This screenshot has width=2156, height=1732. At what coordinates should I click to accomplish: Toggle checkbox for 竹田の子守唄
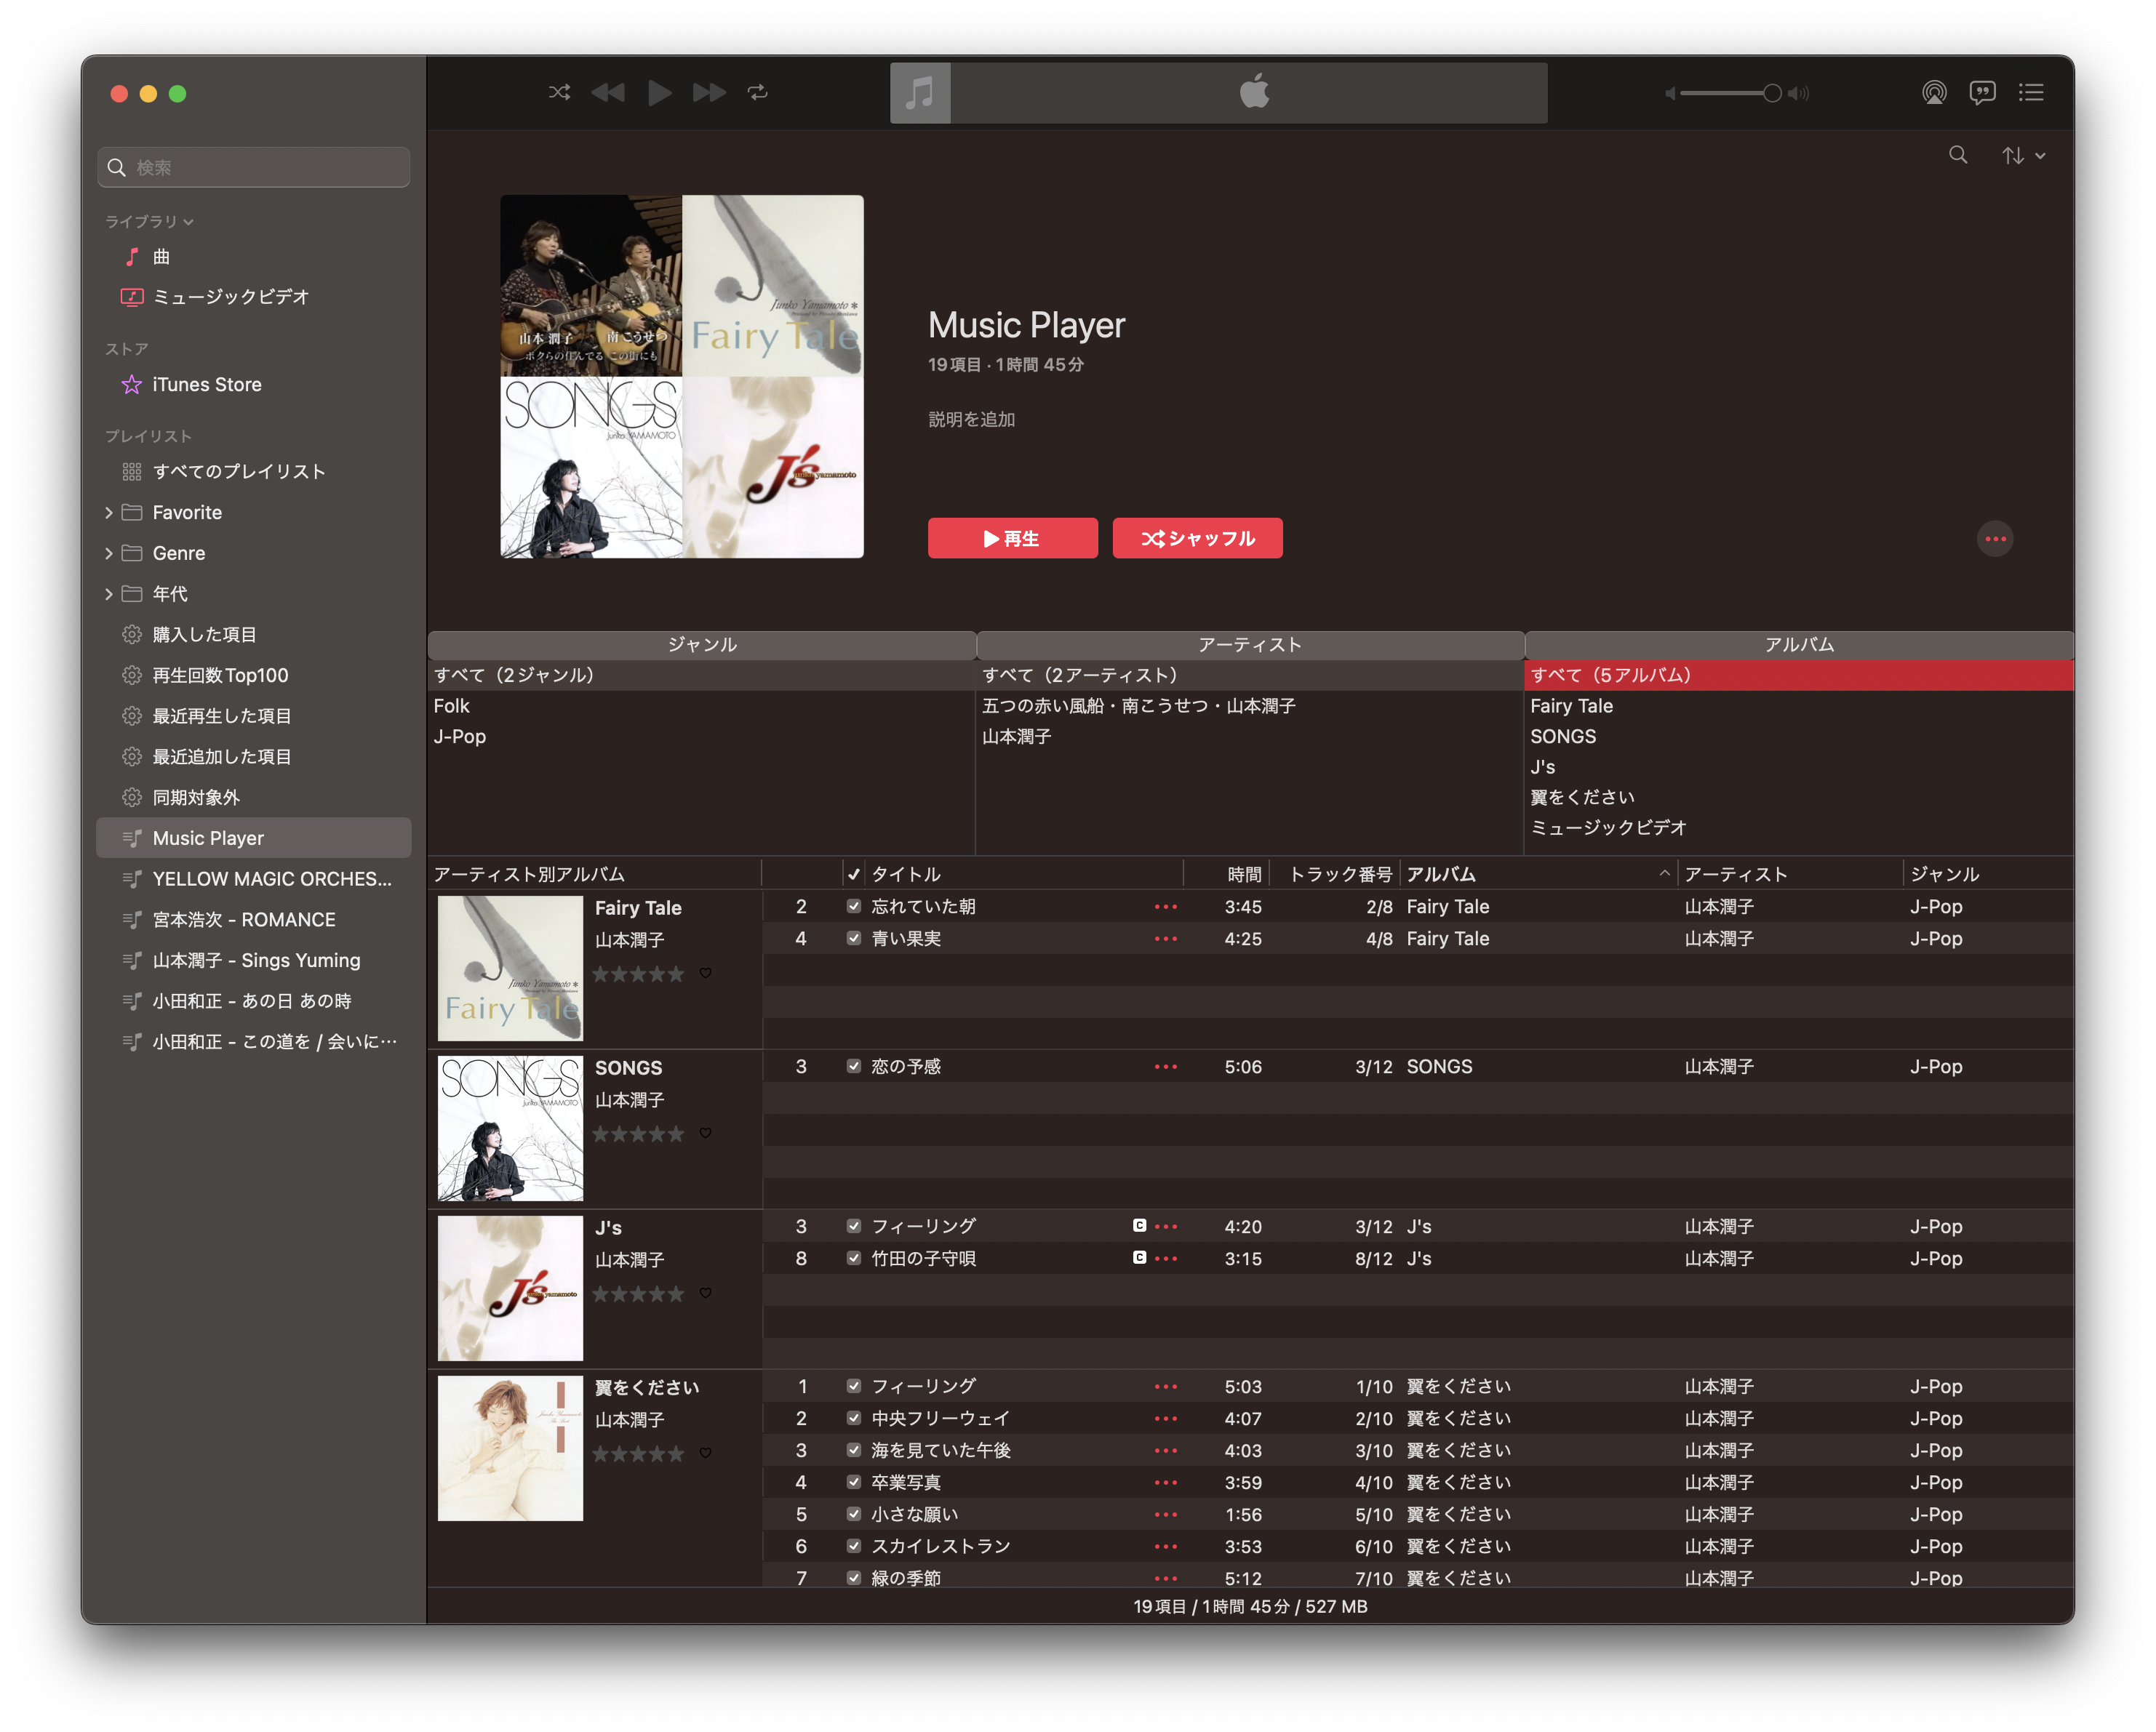tap(854, 1258)
